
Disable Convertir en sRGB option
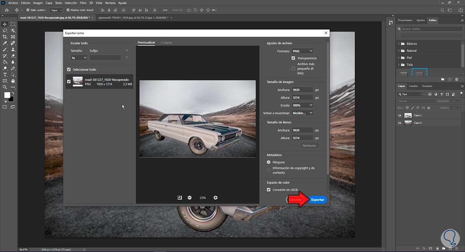269,190
